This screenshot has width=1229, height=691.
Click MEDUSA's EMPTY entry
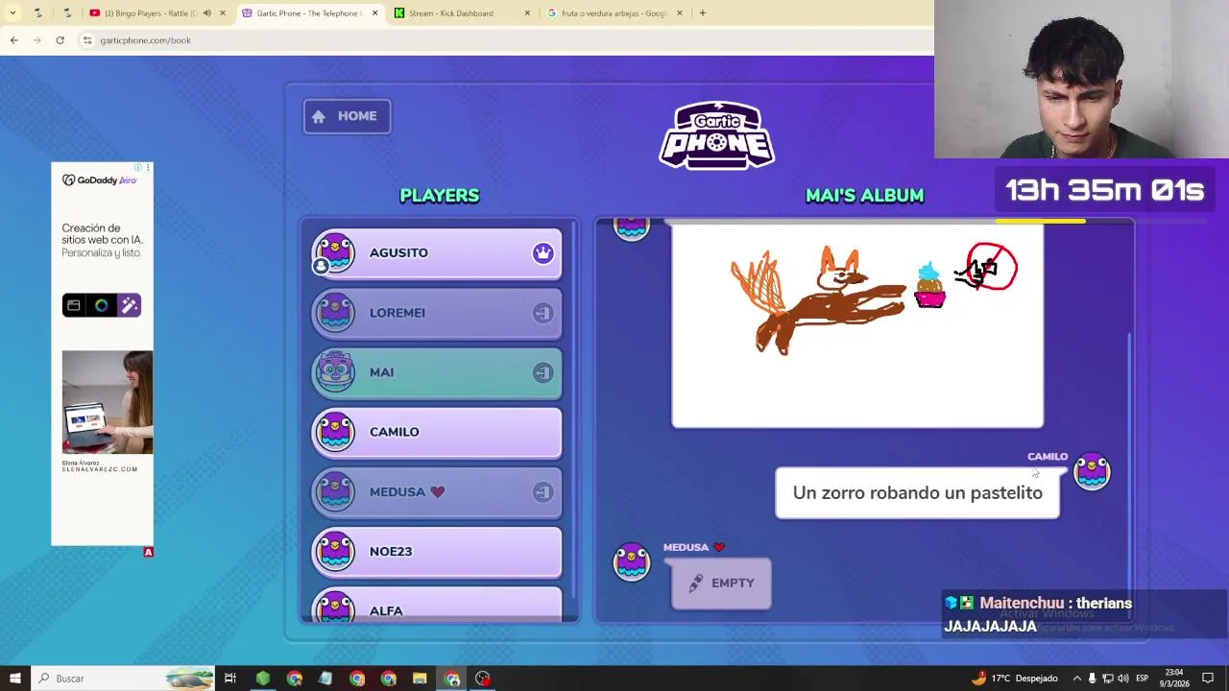721,584
